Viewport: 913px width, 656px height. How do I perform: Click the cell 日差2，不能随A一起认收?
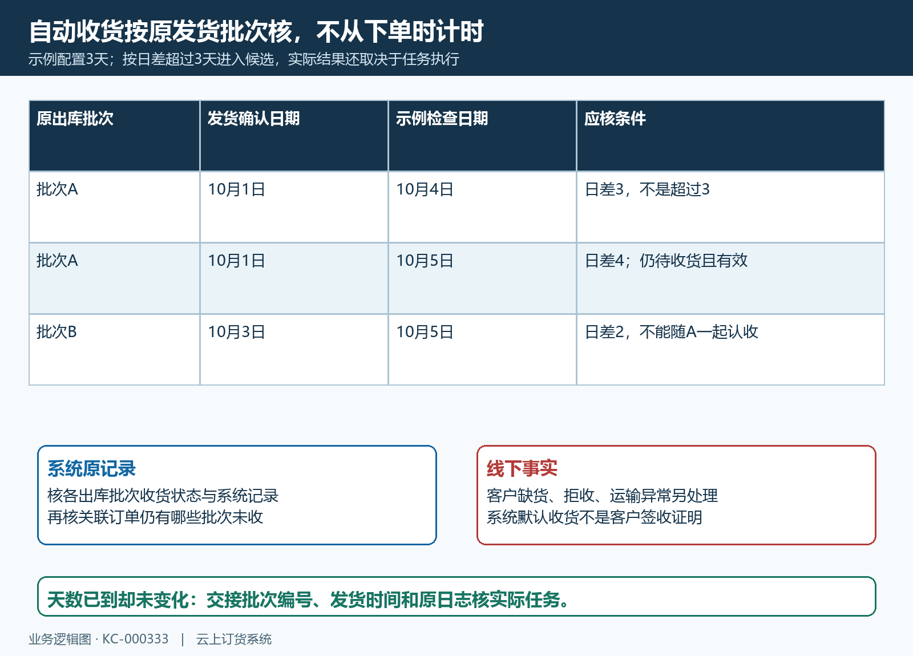(730, 350)
